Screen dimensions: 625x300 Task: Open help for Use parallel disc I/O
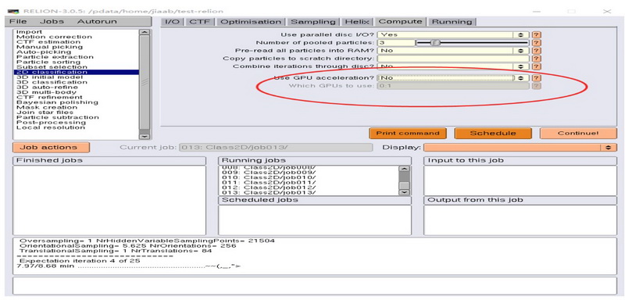[537, 34]
